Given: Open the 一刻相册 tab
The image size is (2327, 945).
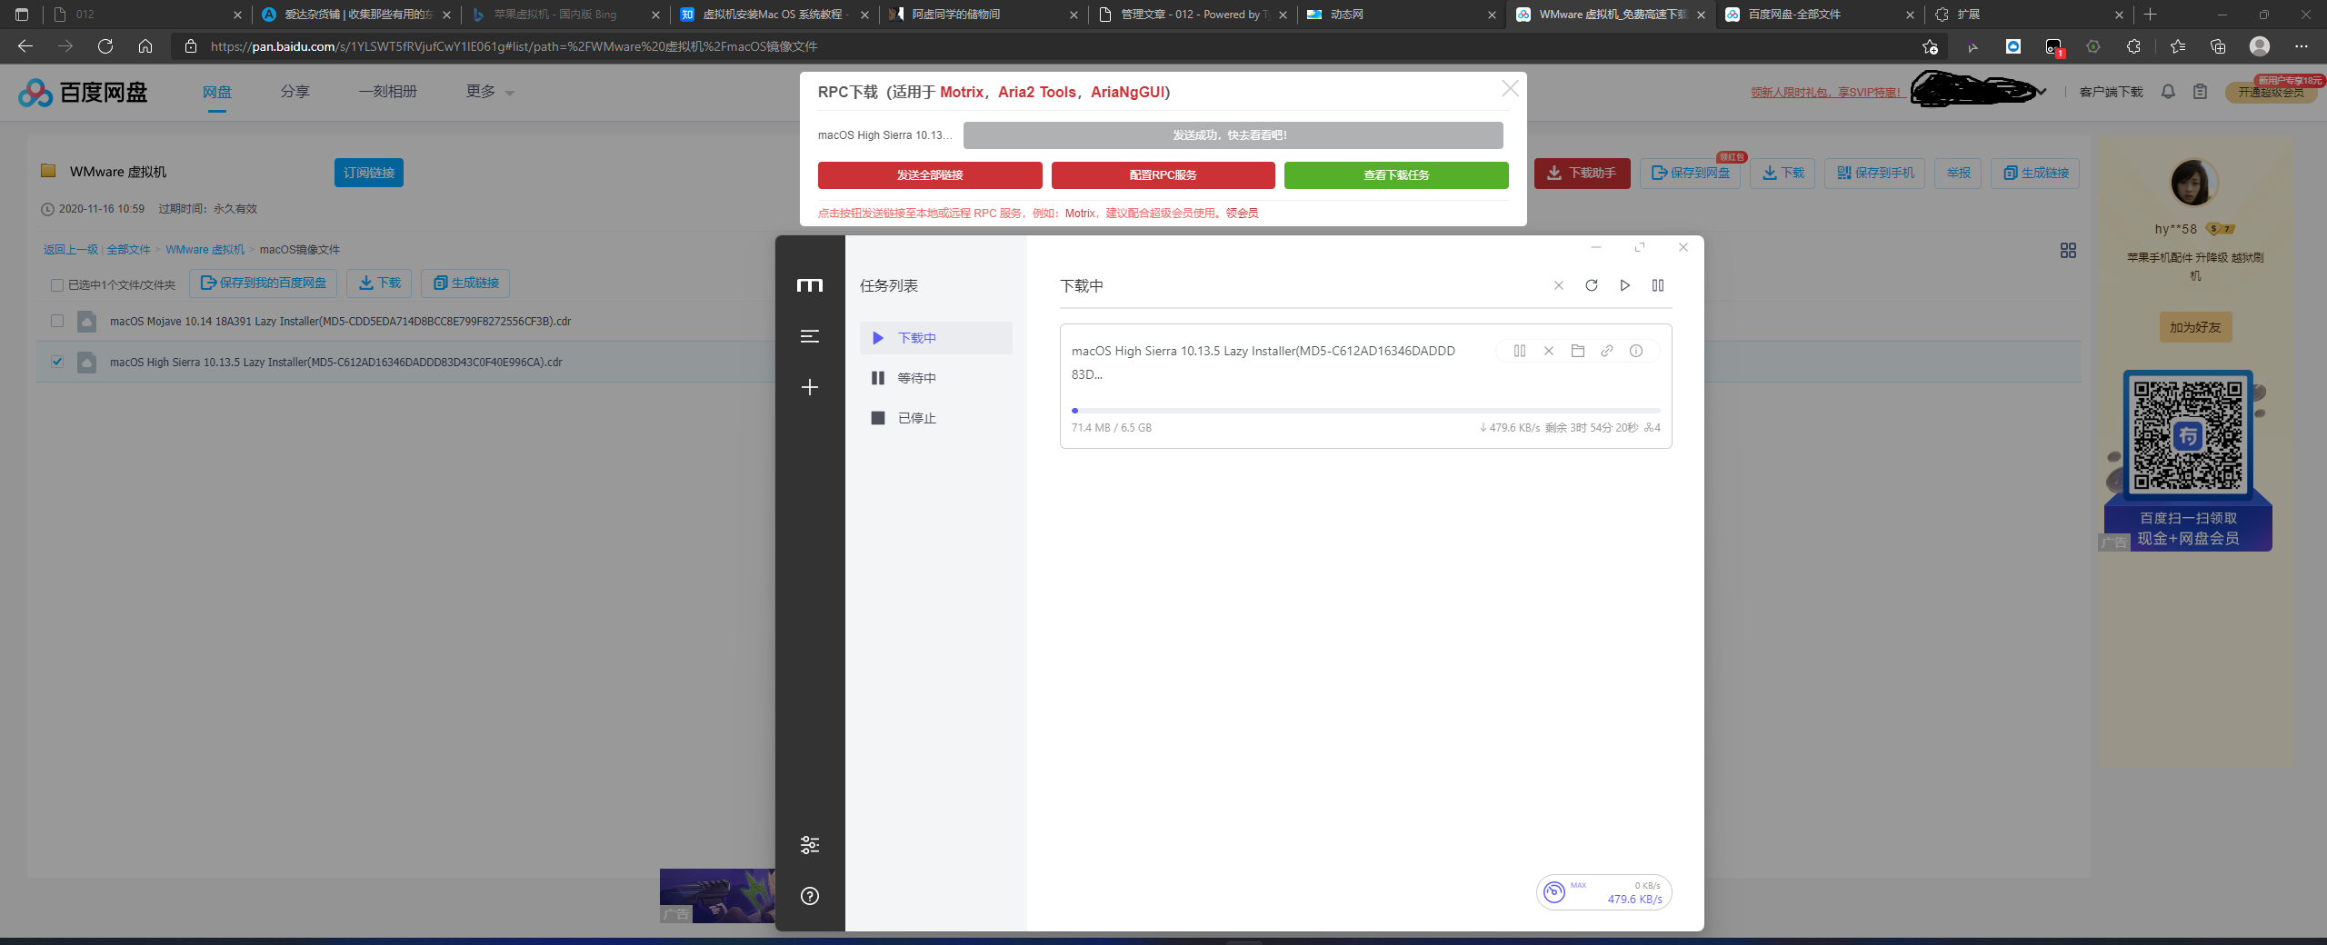Looking at the screenshot, I should [x=388, y=92].
